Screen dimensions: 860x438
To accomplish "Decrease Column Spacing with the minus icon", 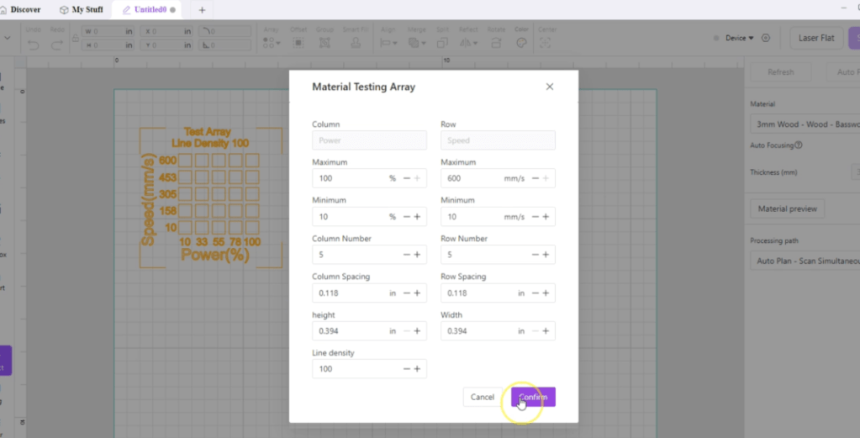I will point(406,293).
